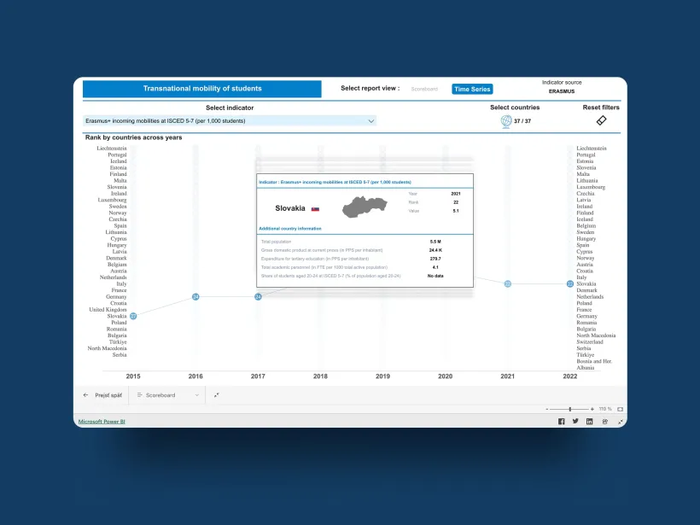Share the report on Twitter
The width and height of the screenshot is (700, 525).
coord(575,421)
